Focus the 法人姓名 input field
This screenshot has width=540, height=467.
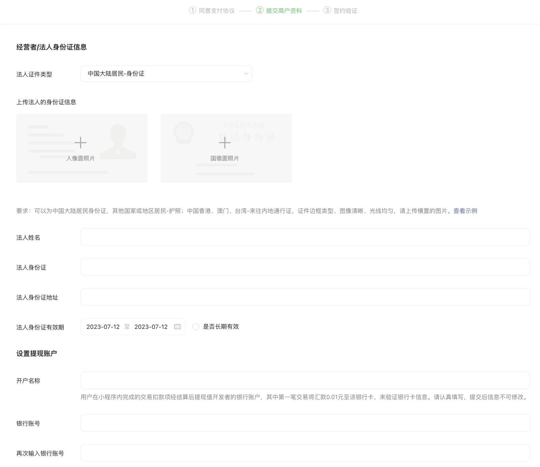[x=305, y=237]
